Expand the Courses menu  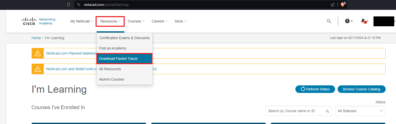[x=136, y=21]
